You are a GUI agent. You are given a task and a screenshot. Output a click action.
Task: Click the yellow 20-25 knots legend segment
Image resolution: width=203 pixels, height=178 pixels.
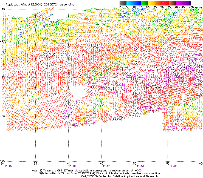point(151,3)
